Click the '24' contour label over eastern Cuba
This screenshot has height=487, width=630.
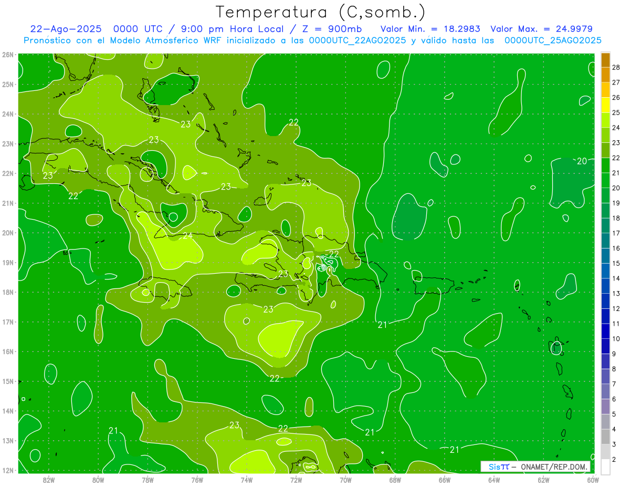click(x=187, y=236)
